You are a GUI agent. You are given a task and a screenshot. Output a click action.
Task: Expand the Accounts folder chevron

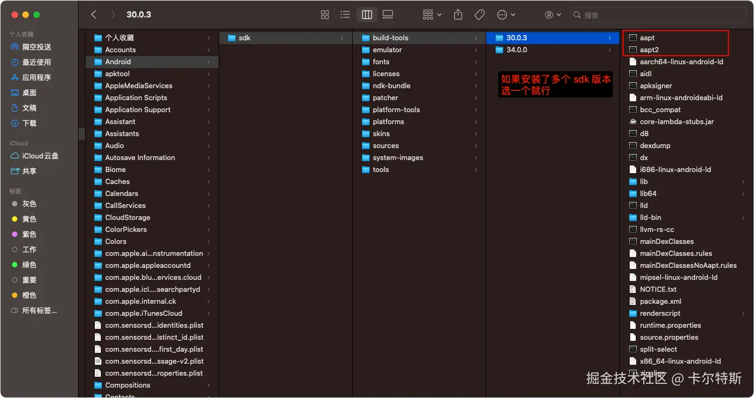(x=209, y=50)
